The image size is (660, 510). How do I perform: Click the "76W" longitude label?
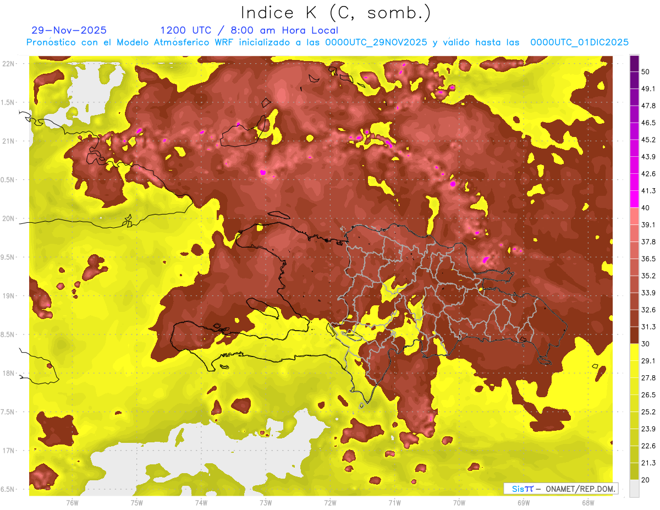(72, 503)
